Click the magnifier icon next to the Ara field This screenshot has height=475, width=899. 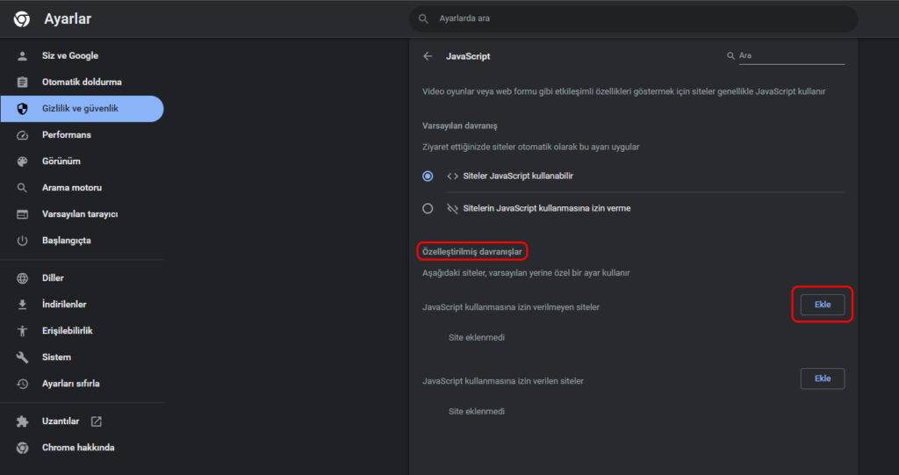pyautogui.click(x=730, y=55)
